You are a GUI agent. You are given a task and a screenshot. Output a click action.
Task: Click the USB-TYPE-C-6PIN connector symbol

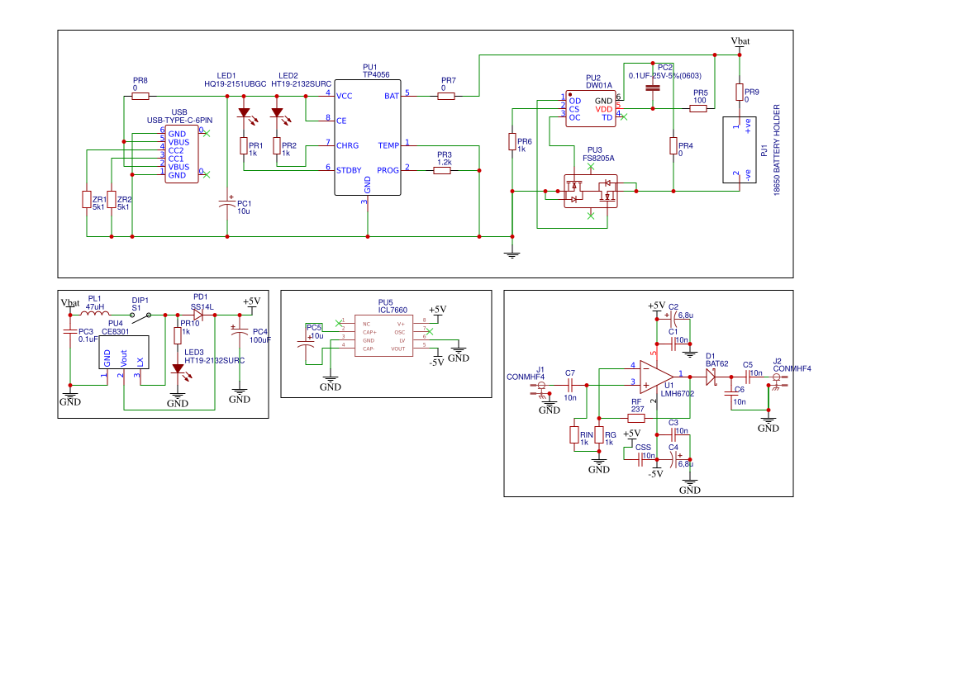pos(181,154)
